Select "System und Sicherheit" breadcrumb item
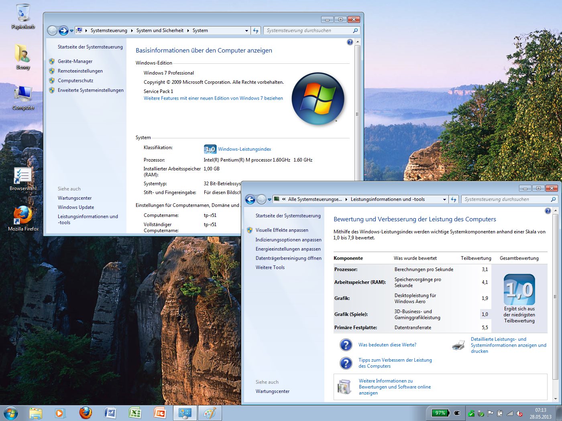This screenshot has height=421, width=562. click(160, 30)
